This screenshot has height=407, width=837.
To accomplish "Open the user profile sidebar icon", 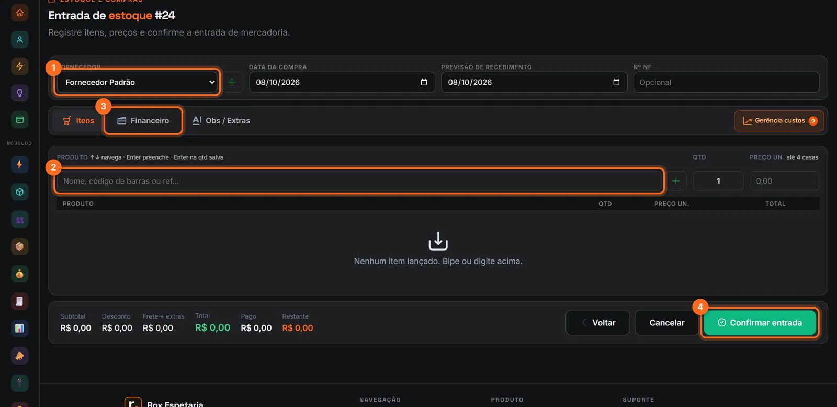I will pos(19,39).
